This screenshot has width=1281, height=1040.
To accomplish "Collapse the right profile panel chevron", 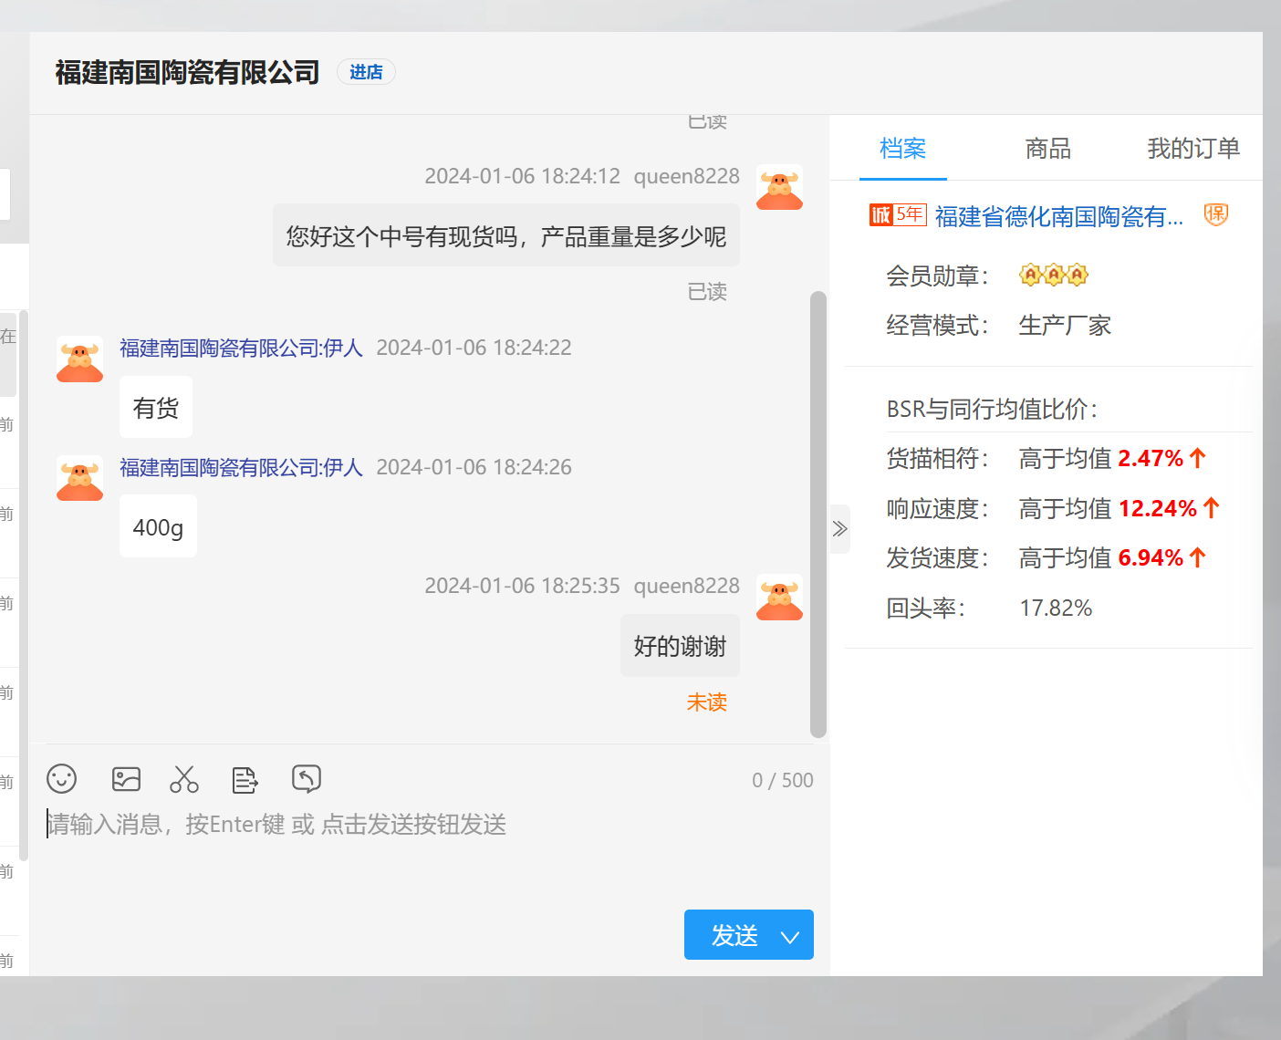I will point(840,529).
